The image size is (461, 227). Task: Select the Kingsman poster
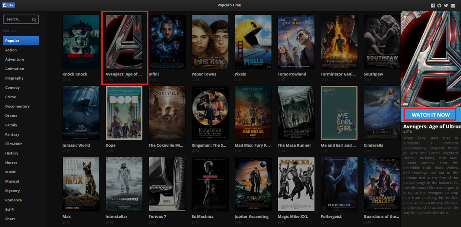(x=210, y=113)
